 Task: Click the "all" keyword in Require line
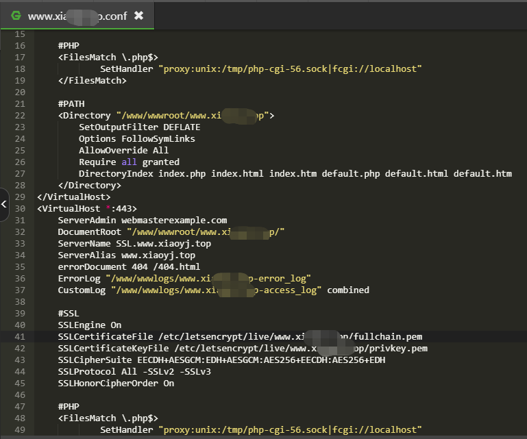pyautogui.click(x=129, y=162)
